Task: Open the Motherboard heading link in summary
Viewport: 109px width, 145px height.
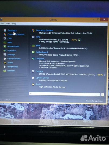Action: coord(42,52)
